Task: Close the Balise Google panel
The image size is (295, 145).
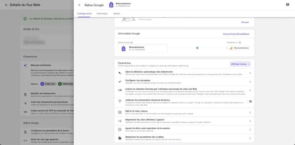Action: 79,5
